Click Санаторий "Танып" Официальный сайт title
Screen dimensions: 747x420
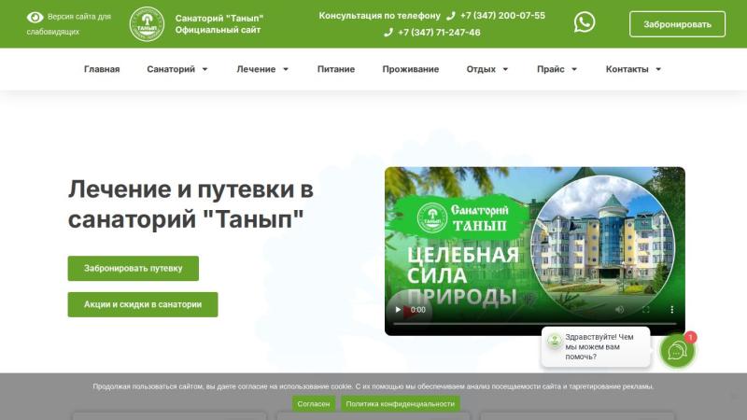pyautogui.click(x=219, y=24)
